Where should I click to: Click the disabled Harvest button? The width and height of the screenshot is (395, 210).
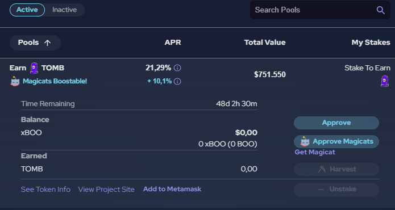(336, 169)
